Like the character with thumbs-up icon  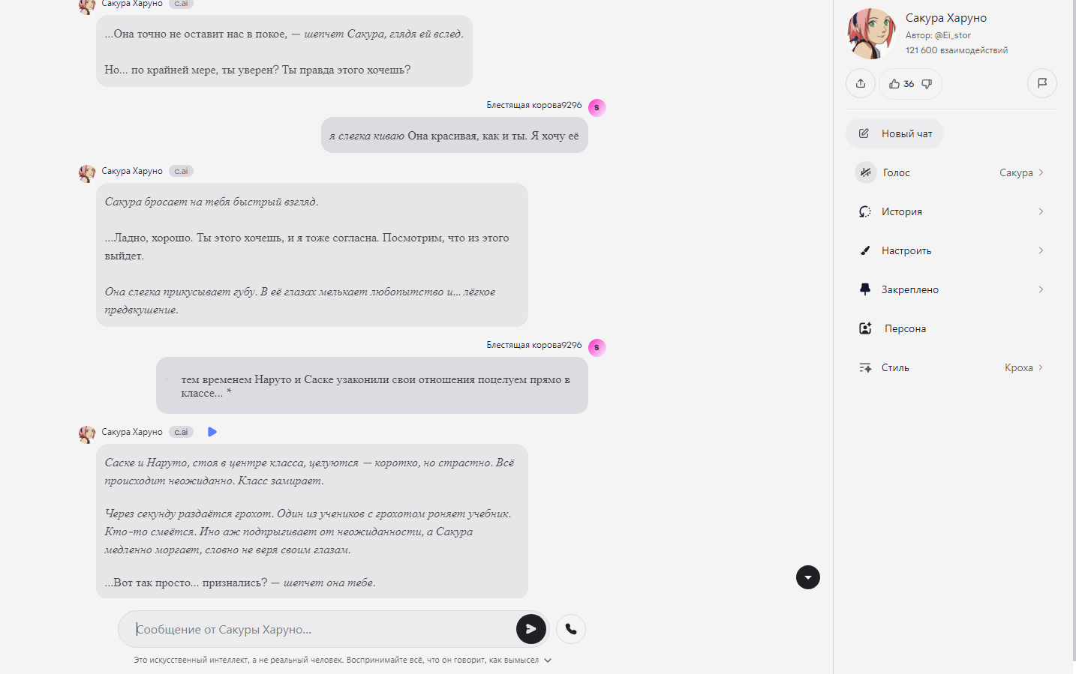coord(894,84)
